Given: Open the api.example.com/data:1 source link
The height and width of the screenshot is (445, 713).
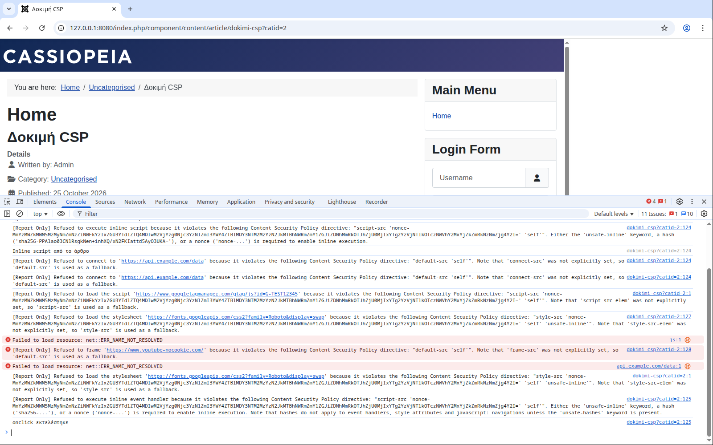Looking at the screenshot, I should tap(649, 366).
